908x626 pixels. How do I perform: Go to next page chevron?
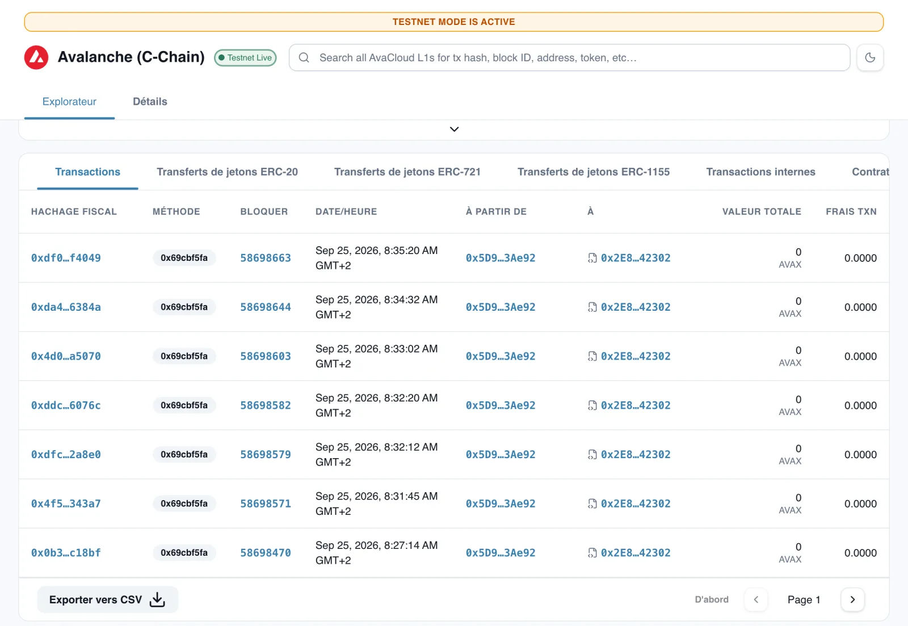(x=852, y=600)
